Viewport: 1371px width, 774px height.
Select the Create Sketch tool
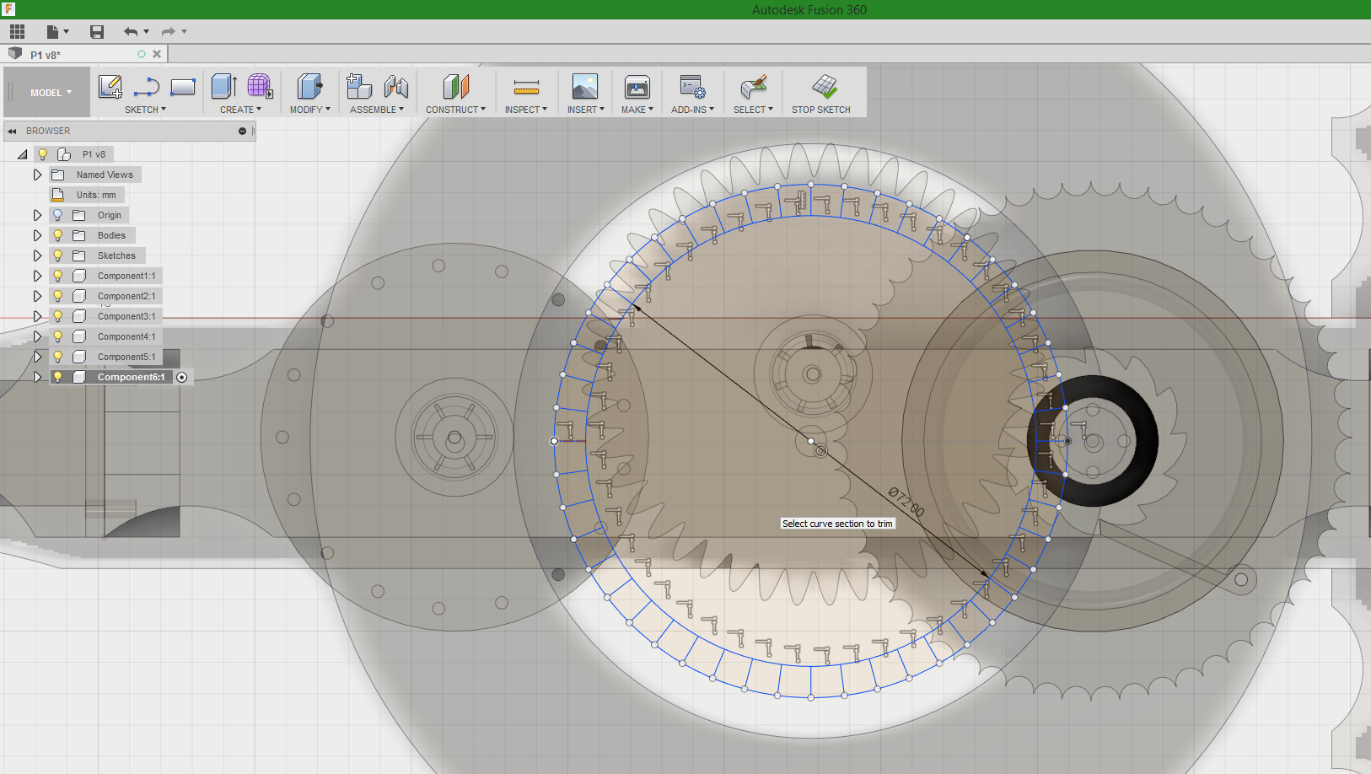tap(110, 86)
